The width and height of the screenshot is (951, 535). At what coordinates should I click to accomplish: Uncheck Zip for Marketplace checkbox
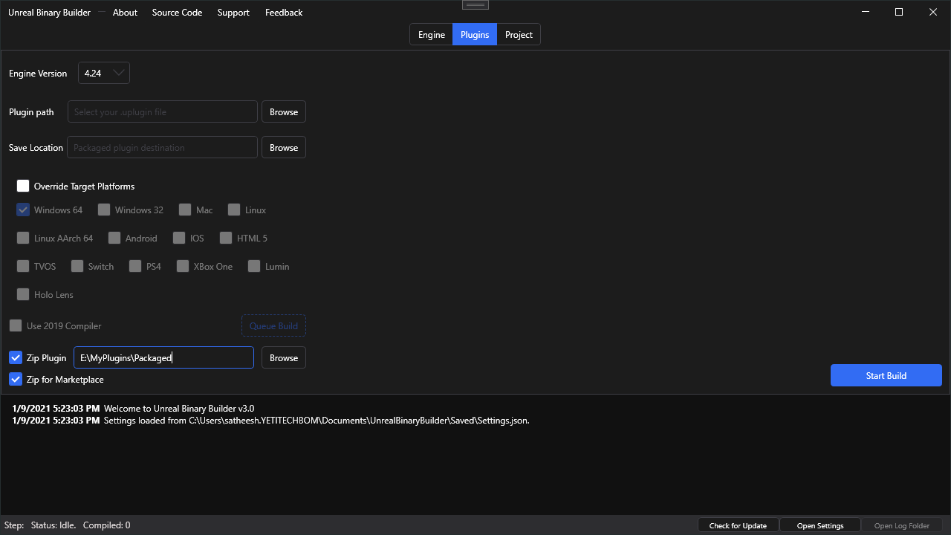click(16, 379)
